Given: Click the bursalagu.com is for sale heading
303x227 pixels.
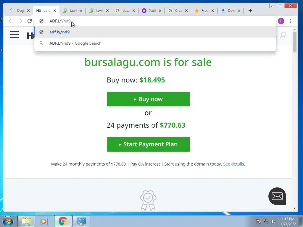Looking at the screenshot, I should pyautogui.click(x=148, y=62).
